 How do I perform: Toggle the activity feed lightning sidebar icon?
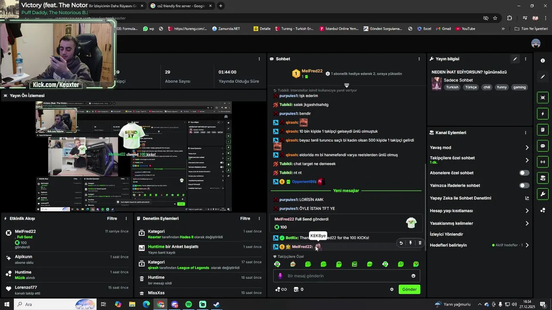pos(543,114)
